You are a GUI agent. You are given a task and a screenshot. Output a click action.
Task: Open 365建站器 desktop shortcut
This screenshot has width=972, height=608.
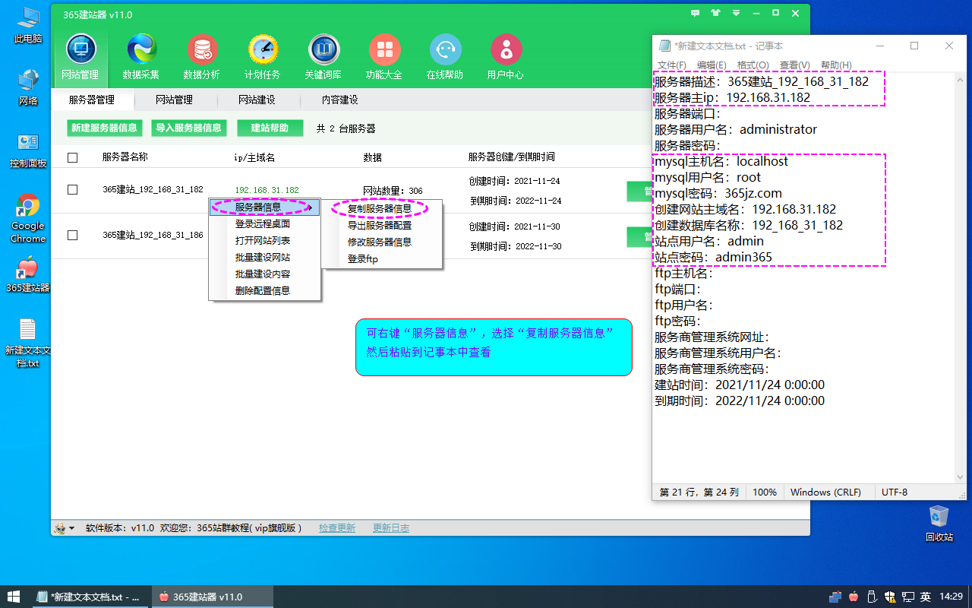point(28,275)
